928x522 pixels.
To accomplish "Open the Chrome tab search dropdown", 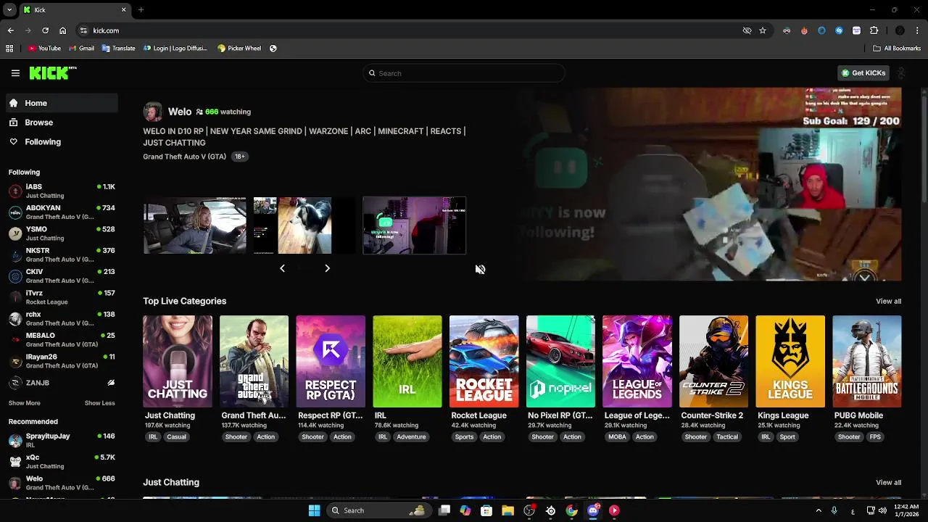I will click(x=9, y=10).
